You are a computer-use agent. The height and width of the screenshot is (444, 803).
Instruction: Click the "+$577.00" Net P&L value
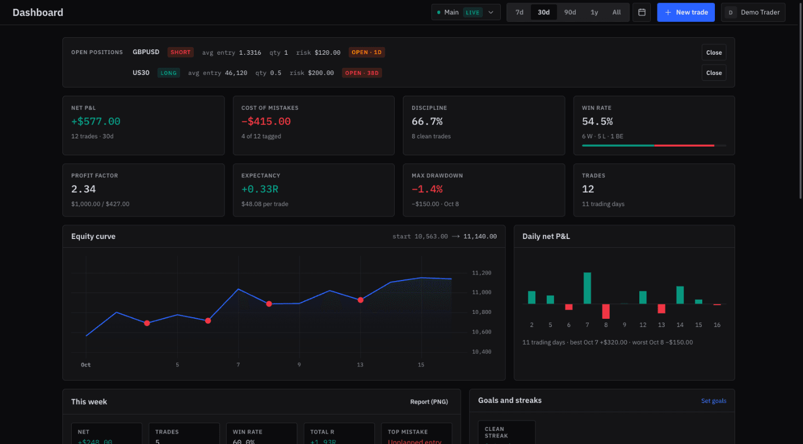pyautogui.click(x=96, y=121)
